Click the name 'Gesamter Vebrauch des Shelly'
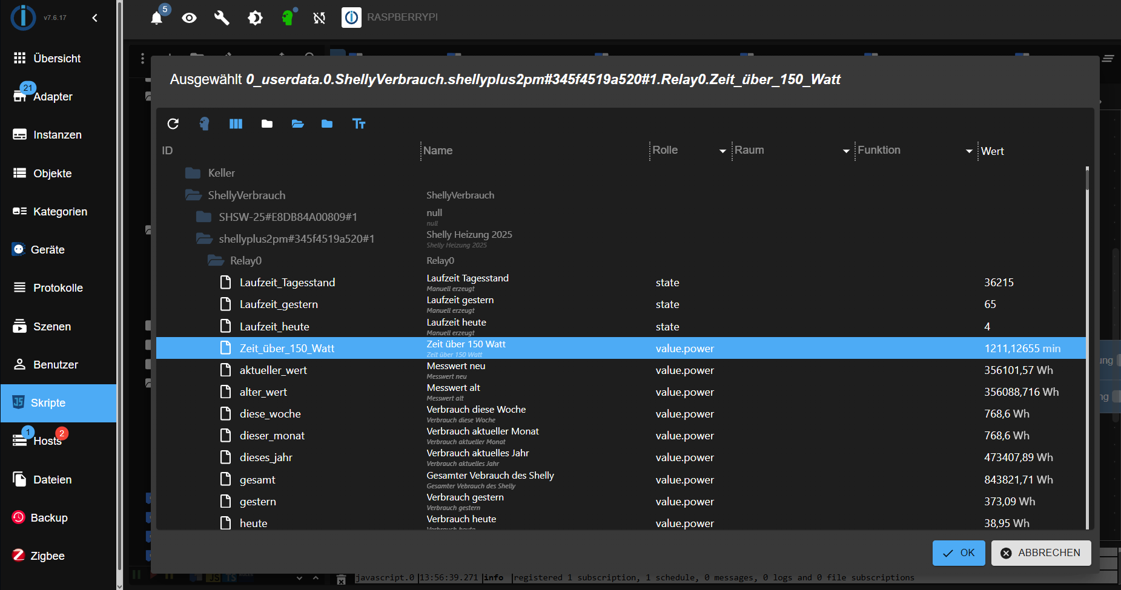The width and height of the screenshot is (1121, 590). (x=491, y=476)
